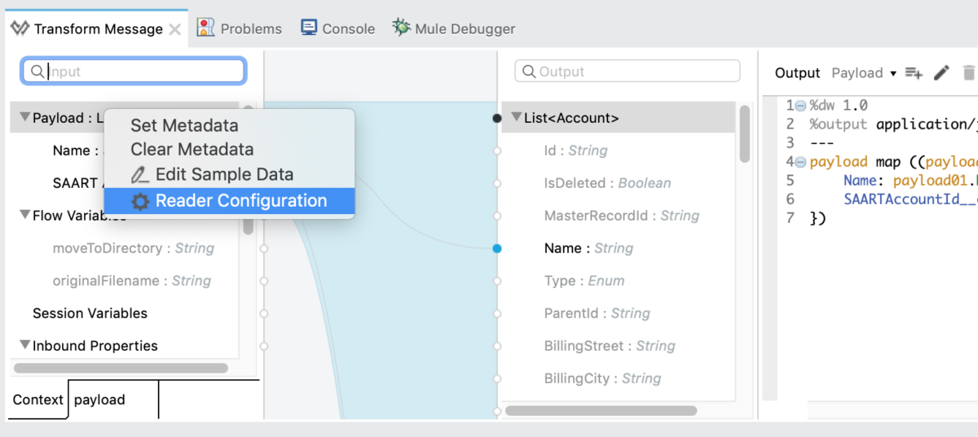Open the Payload output dropdown arrow
The width and height of the screenshot is (978, 437).
click(893, 73)
